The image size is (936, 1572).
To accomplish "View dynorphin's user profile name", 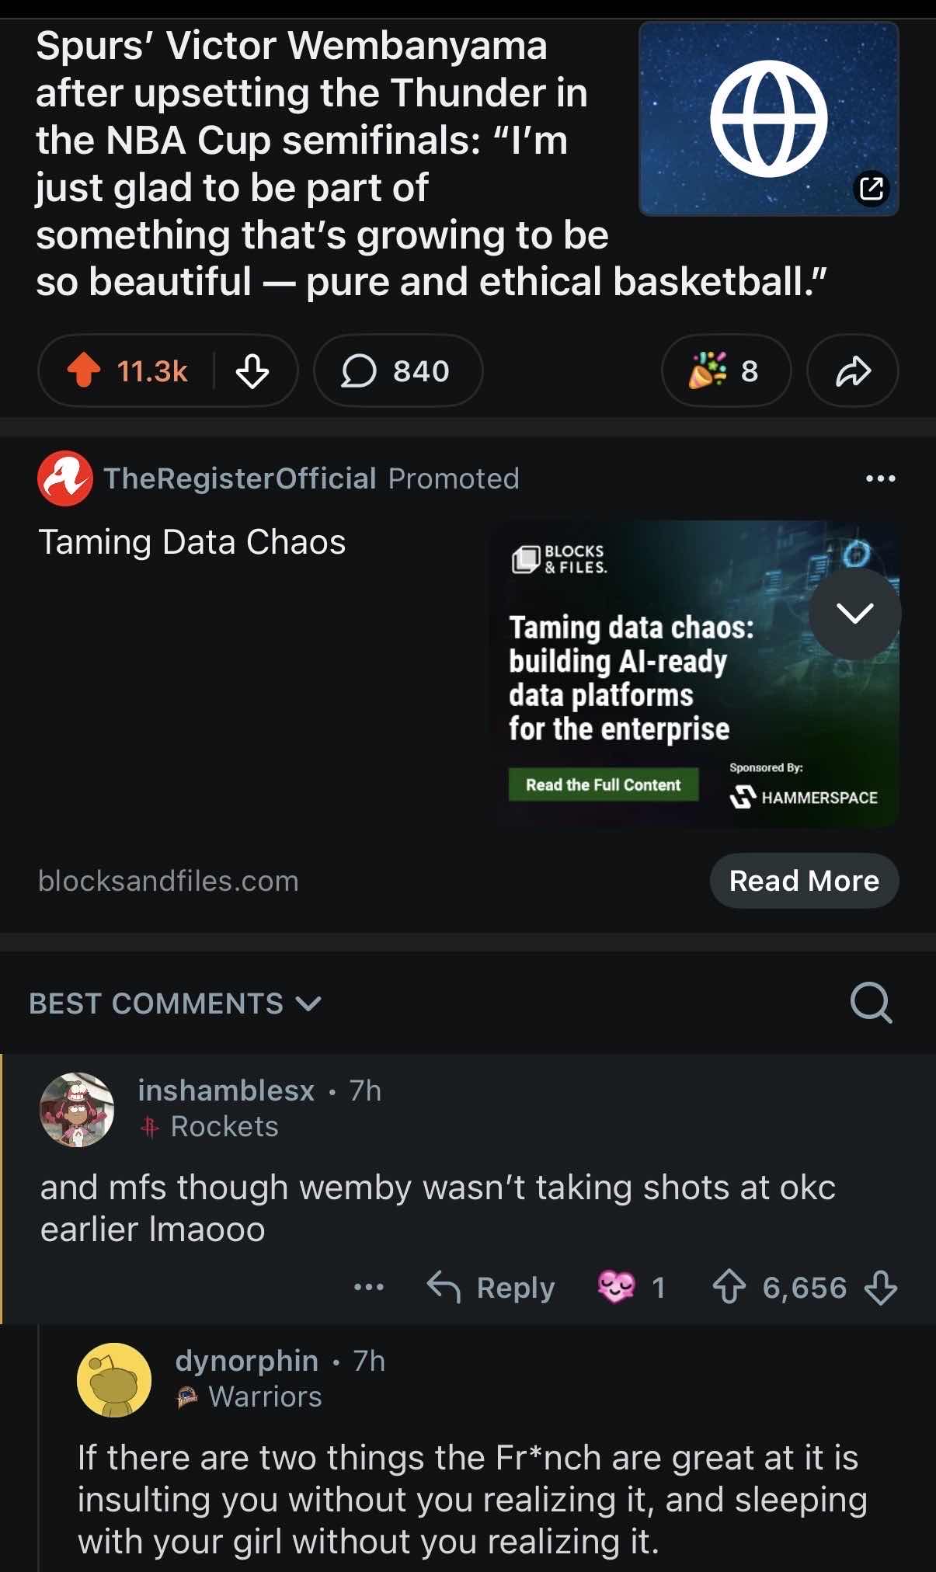I will click(246, 1361).
